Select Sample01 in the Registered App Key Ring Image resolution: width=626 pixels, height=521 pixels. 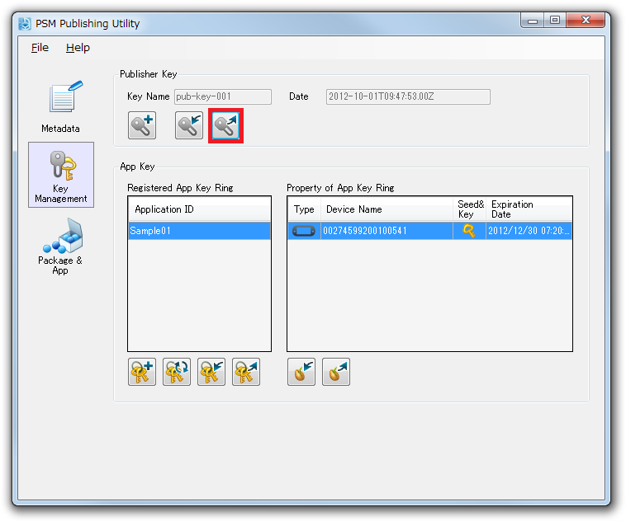[x=198, y=232]
